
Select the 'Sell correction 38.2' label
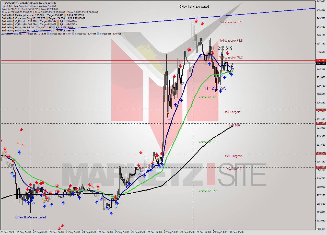point(231,57)
